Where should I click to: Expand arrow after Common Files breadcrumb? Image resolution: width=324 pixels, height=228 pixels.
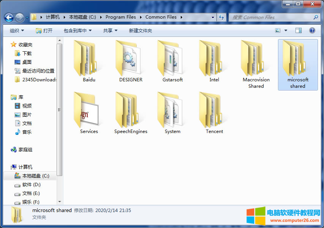pyautogui.click(x=181, y=17)
